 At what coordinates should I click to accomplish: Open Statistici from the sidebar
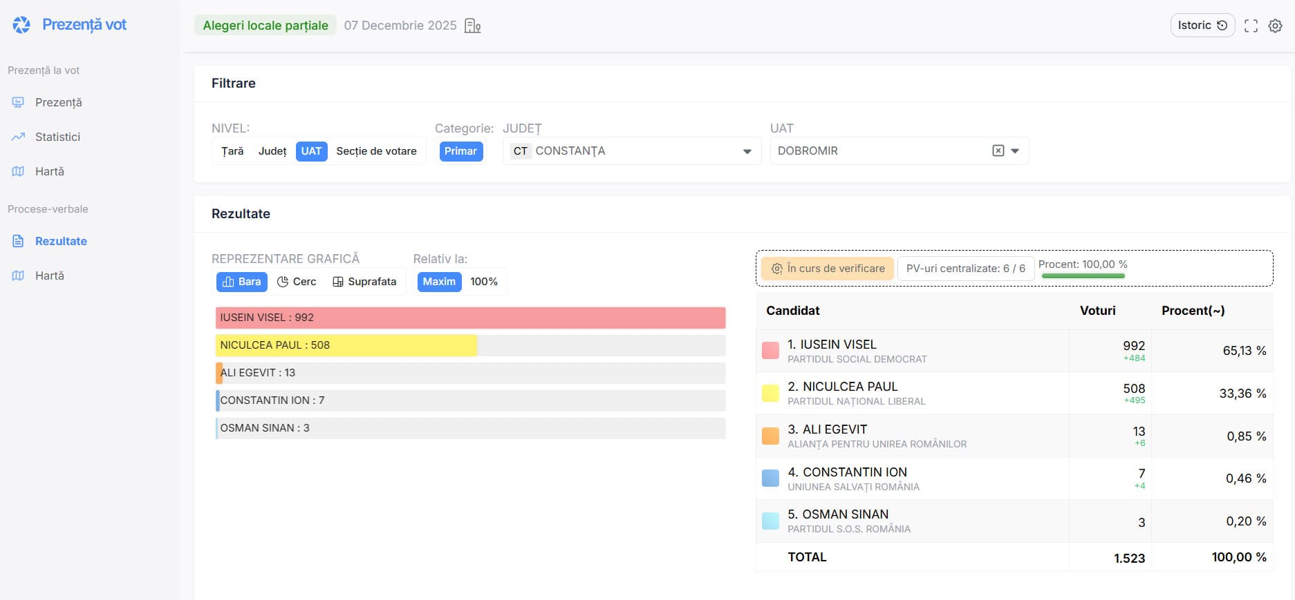click(57, 137)
